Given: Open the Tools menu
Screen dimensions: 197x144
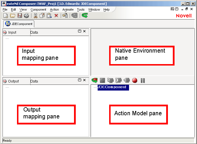Looking at the screenshot, I should tap(81, 9).
